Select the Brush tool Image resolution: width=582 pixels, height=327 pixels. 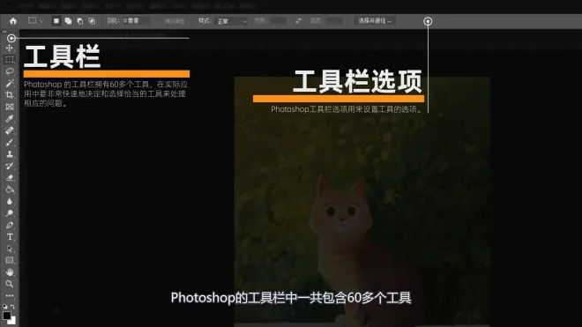(x=10, y=143)
